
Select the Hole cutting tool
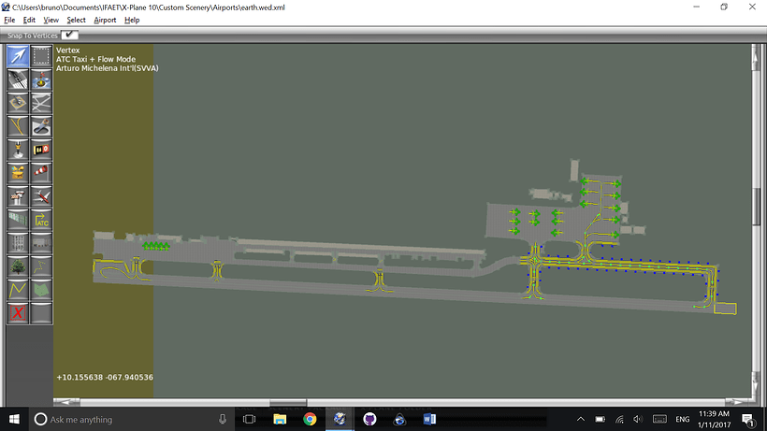coord(41,126)
